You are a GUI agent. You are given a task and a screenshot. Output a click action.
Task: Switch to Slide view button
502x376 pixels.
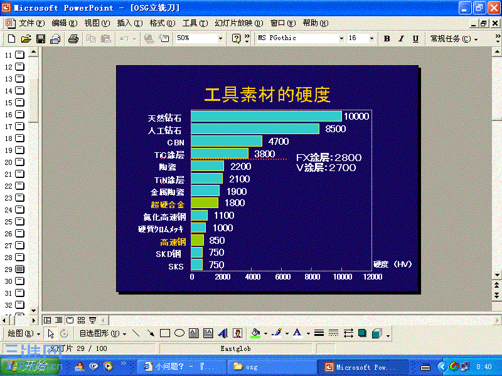(70, 320)
